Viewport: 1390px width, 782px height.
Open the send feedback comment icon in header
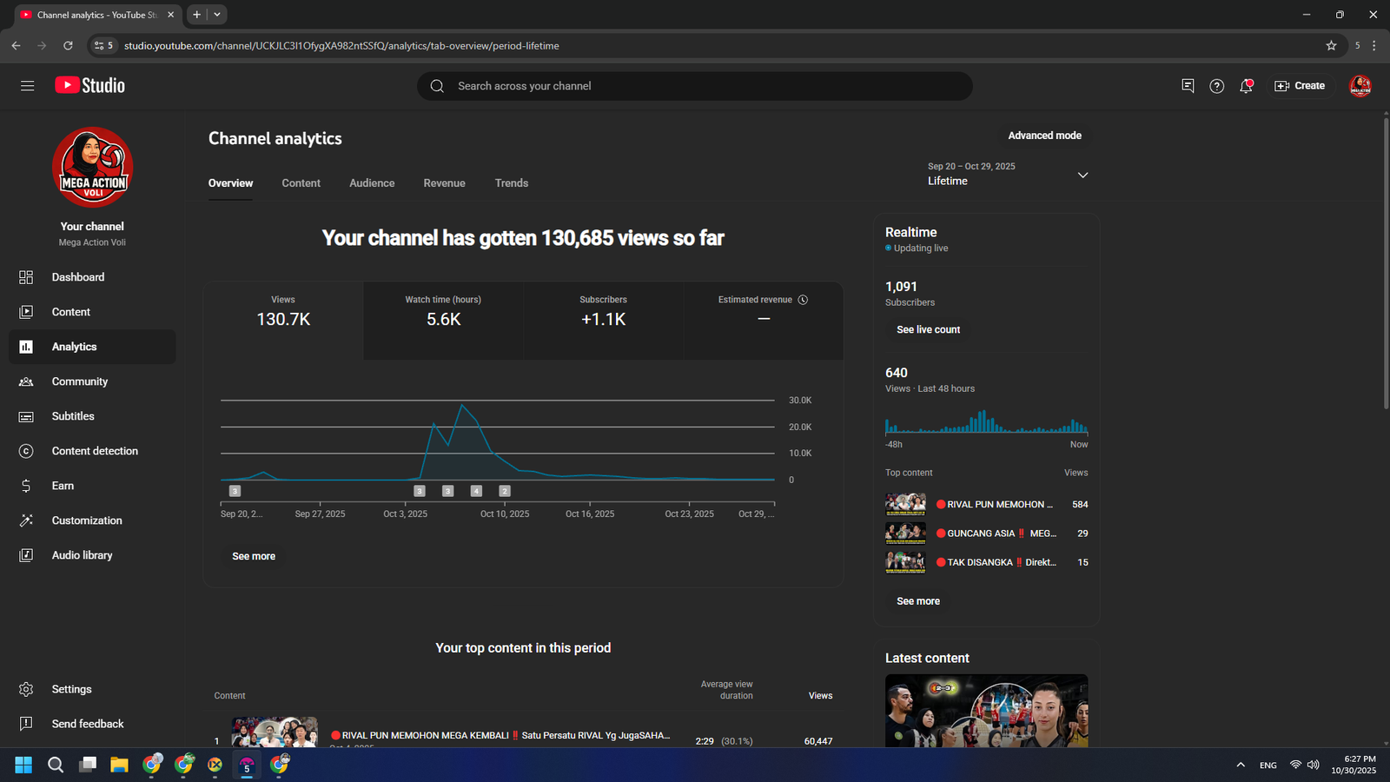(1188, 86)
